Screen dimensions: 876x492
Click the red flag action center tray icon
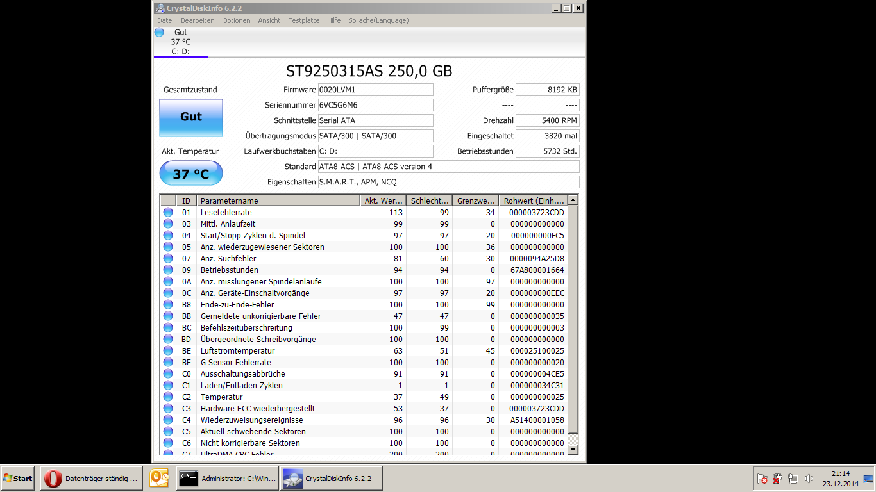click(x=762, y=479)
